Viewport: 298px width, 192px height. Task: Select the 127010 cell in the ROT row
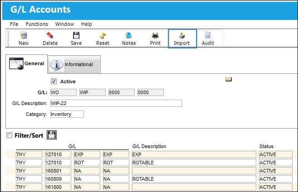(x=58, y=163)
